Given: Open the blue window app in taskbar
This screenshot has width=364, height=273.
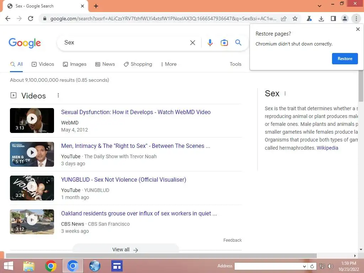Looking at the screenshot, I should pyautogui.click(x=117, y=266).
